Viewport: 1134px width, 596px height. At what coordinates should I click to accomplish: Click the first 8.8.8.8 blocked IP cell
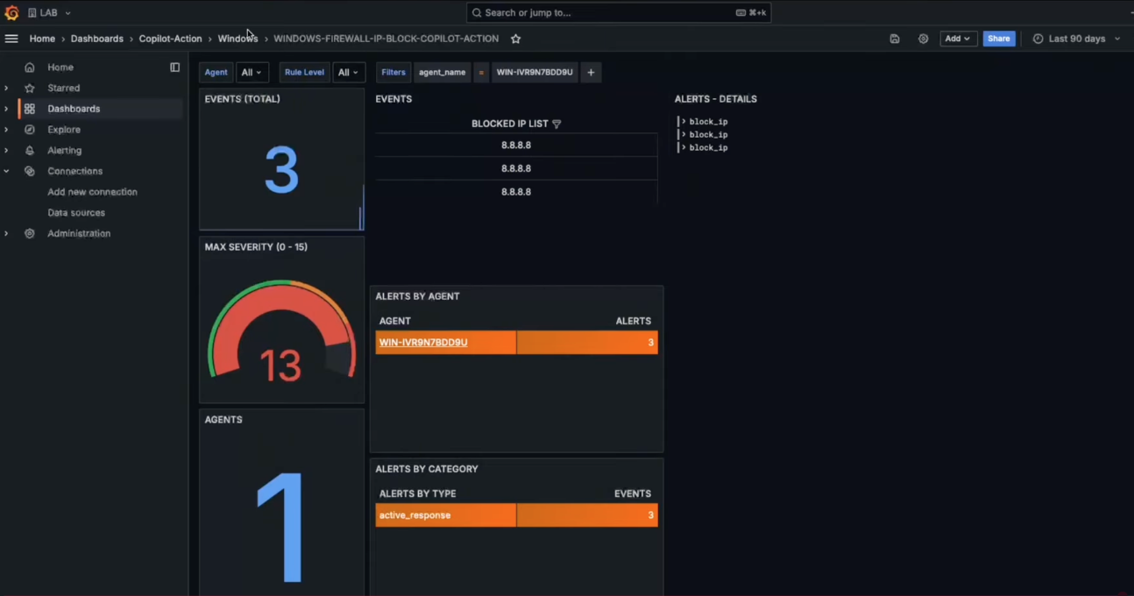click(516, 145)
